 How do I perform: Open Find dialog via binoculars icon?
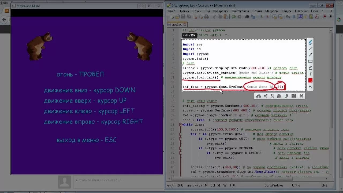tap(247, 17)
